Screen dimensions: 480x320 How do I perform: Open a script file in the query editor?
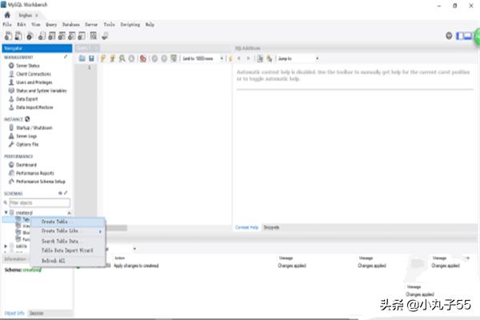82,58
